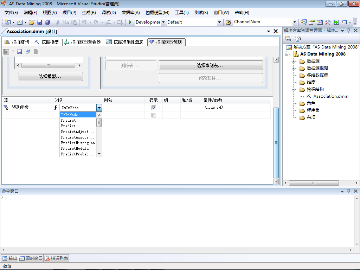This screenshot has height=270, width=360.
Task: Click the mining model pane horizontal scrollbar
Action: [48, 65]
